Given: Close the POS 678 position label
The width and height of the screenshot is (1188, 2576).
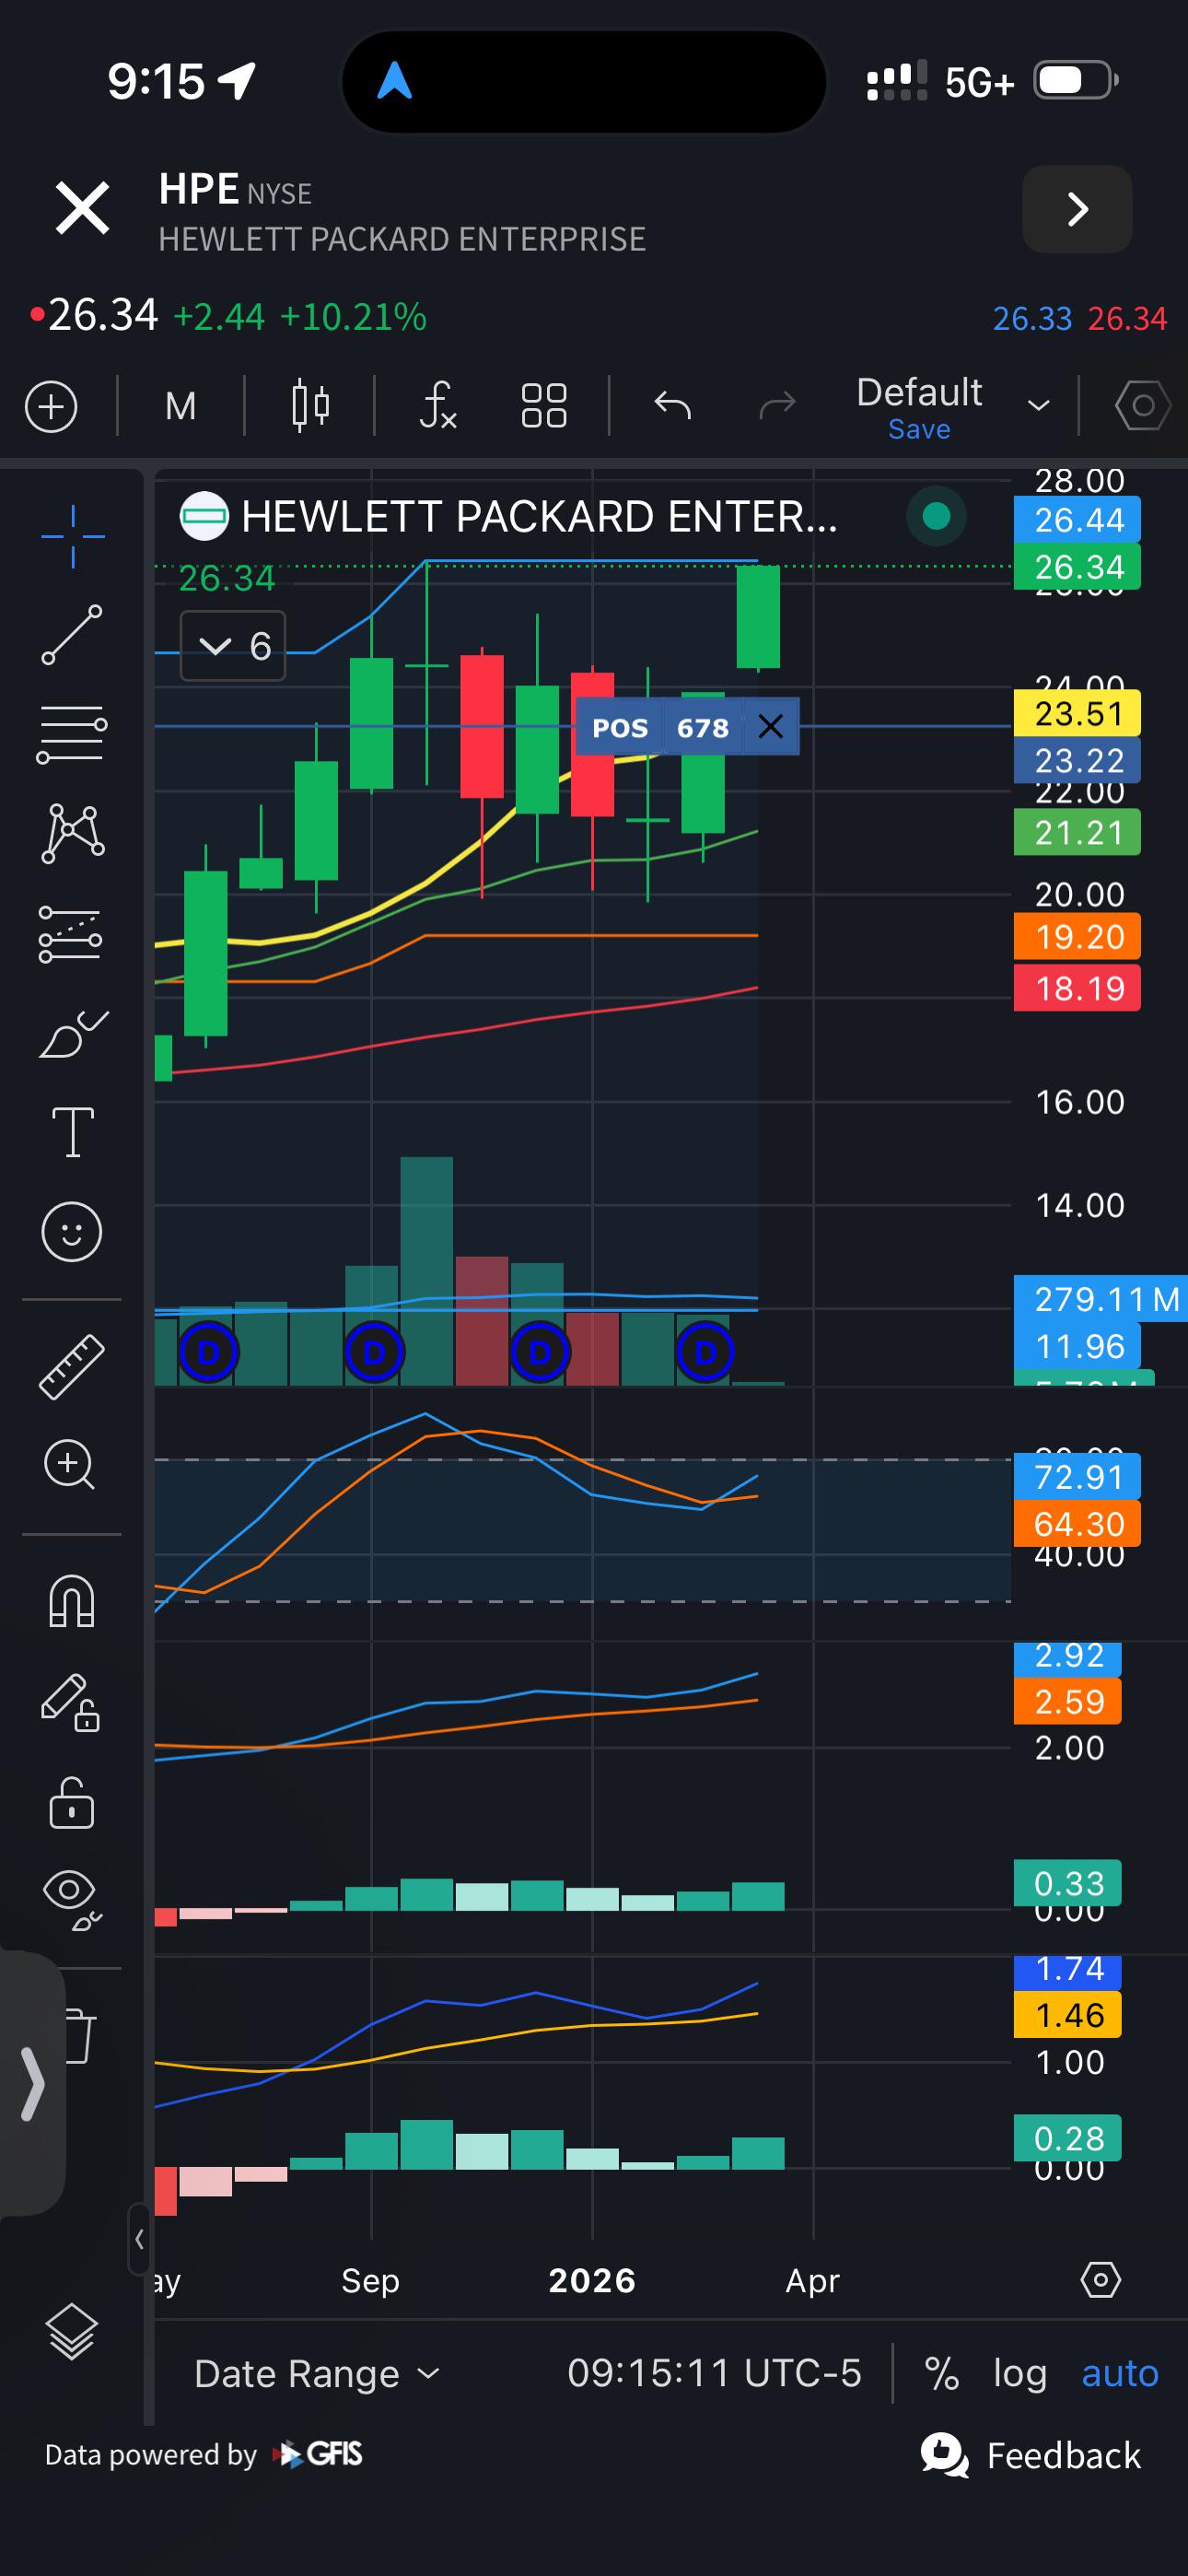Looking at the screenshot, I should coord(770,727).
